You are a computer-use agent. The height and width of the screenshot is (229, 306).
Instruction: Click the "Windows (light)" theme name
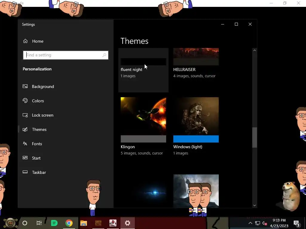188,147
